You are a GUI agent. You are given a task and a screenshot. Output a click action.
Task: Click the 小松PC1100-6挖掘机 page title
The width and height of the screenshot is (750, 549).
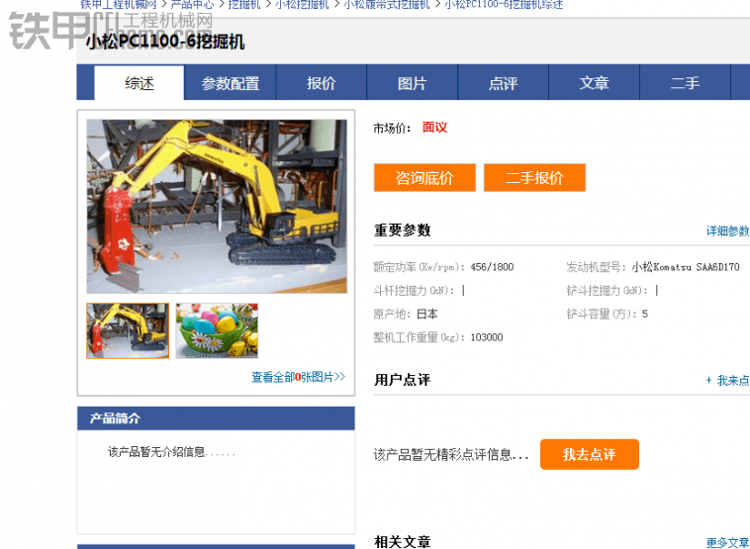point(165,43)
